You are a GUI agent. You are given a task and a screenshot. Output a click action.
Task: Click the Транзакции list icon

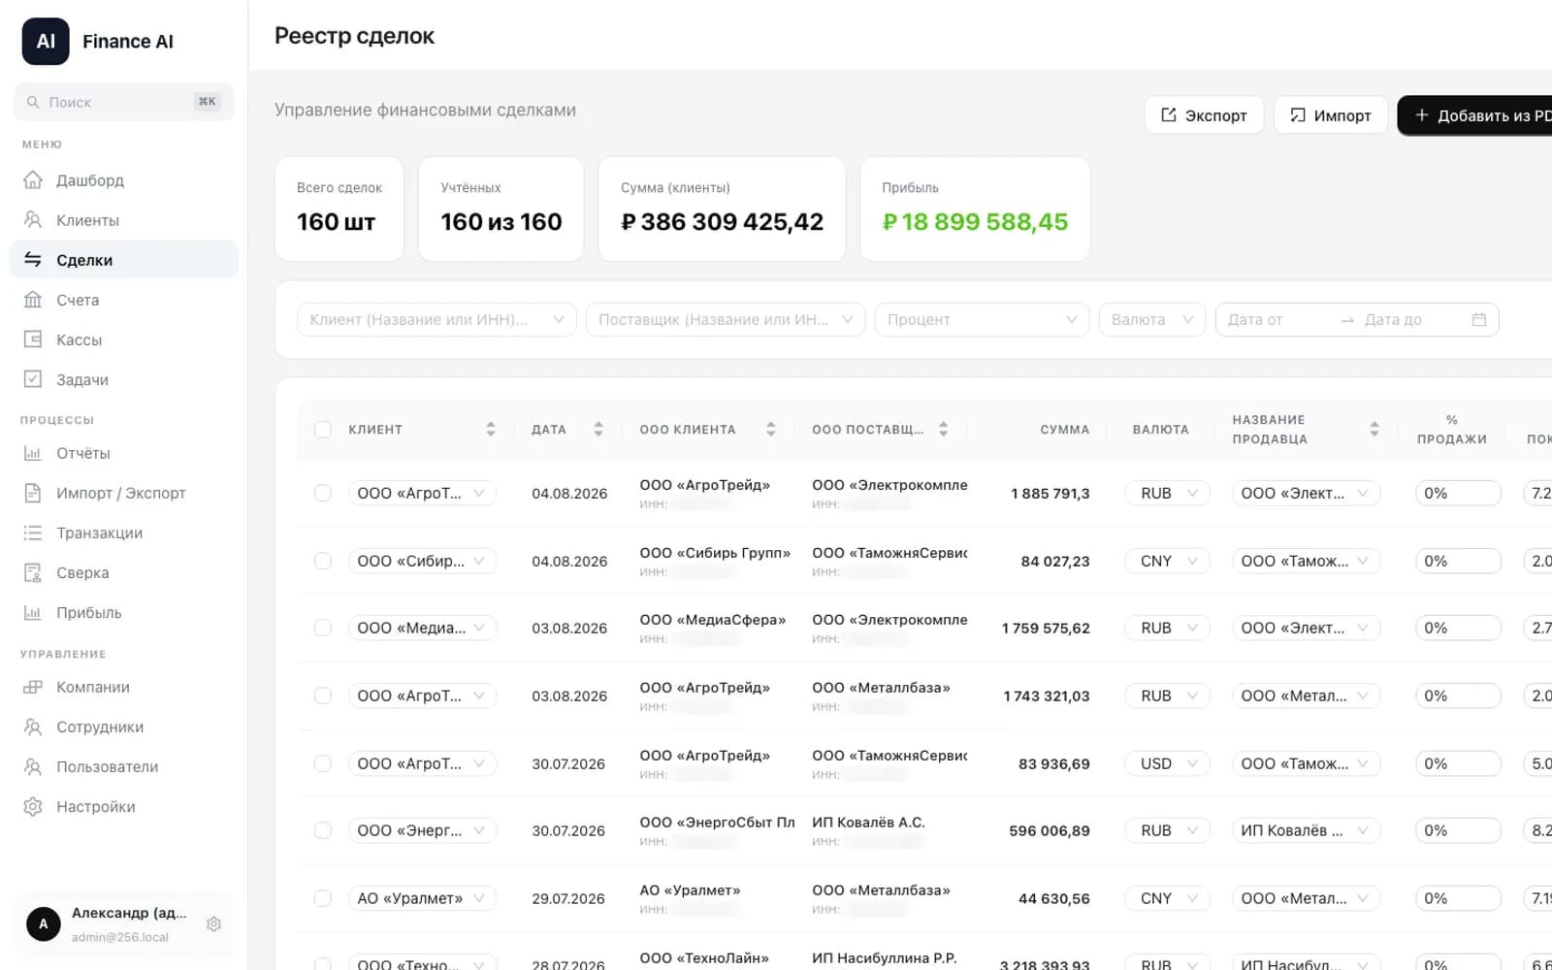click(33, 533)
